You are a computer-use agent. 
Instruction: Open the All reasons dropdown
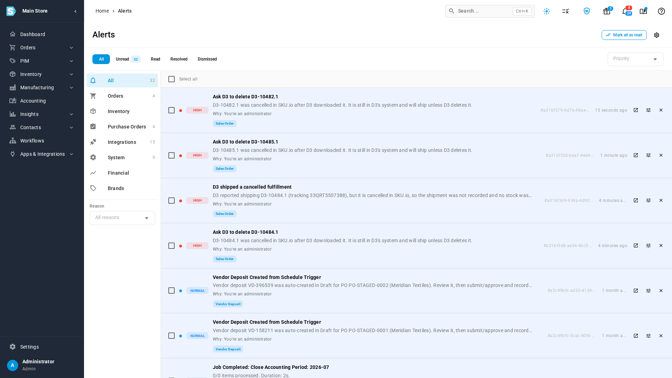pos(122,218)
